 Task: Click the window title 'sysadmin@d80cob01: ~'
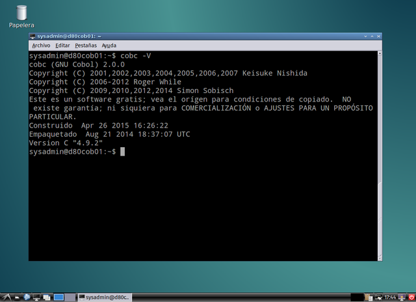coord(70,36)
